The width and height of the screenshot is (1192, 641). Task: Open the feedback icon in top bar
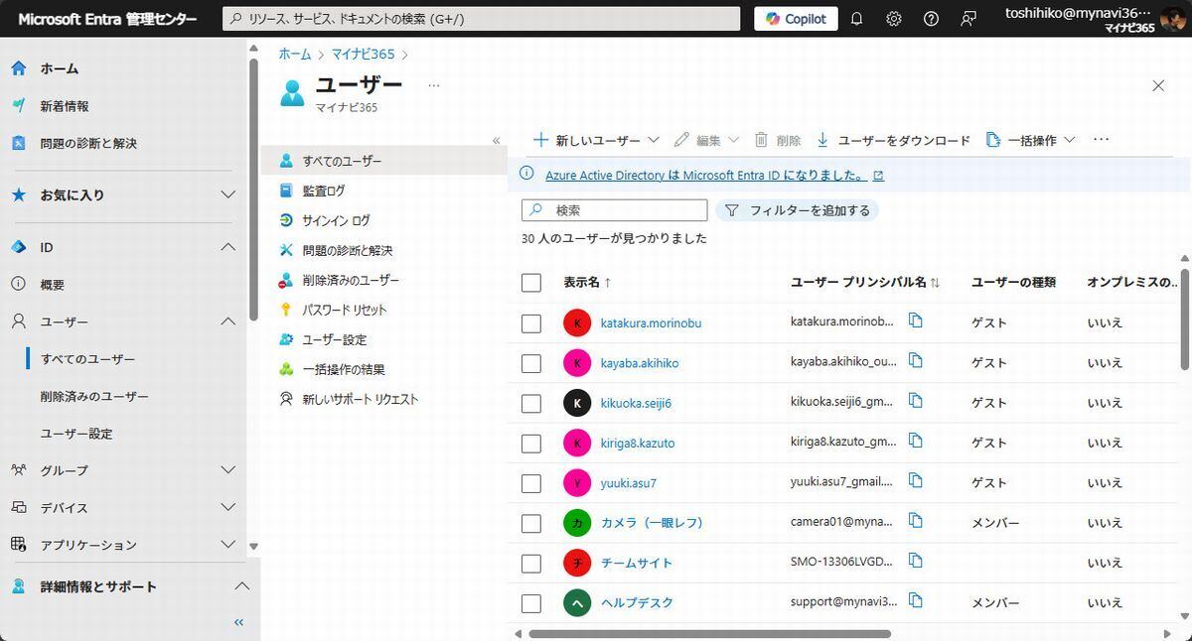(x=968, y=19)
